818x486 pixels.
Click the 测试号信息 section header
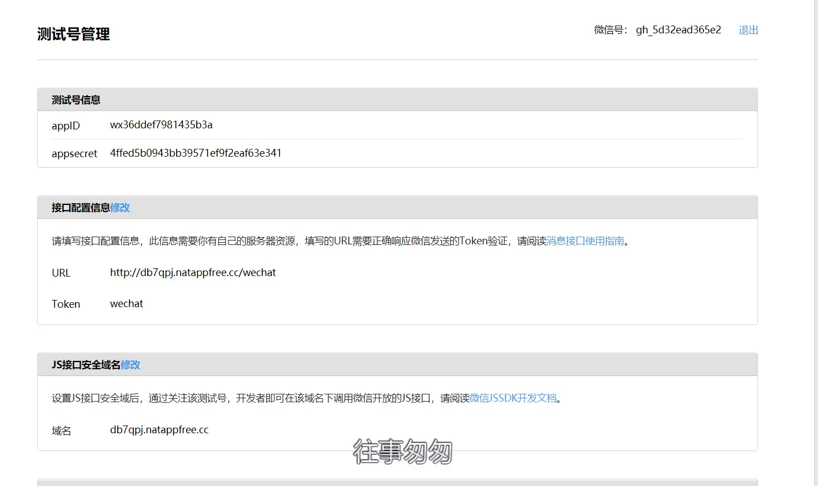tap(397, 100)
